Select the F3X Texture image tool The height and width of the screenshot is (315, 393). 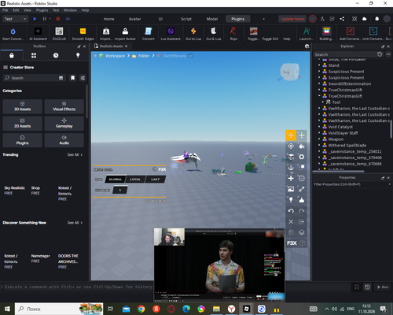pos(291,189)
